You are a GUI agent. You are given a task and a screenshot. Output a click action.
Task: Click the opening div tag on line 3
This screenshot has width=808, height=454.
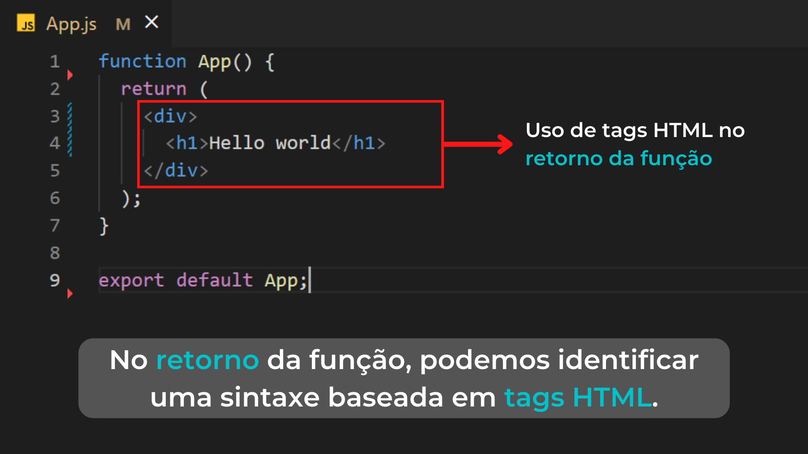[170, 116]
